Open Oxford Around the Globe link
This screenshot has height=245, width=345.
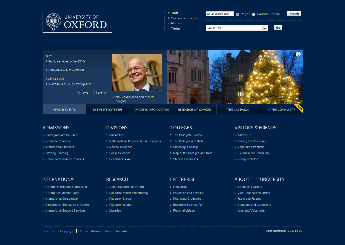pos(62,193)
